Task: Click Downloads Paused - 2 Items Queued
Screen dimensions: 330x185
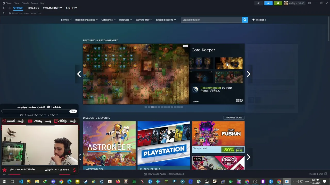Action: click(x=166, y=174)
